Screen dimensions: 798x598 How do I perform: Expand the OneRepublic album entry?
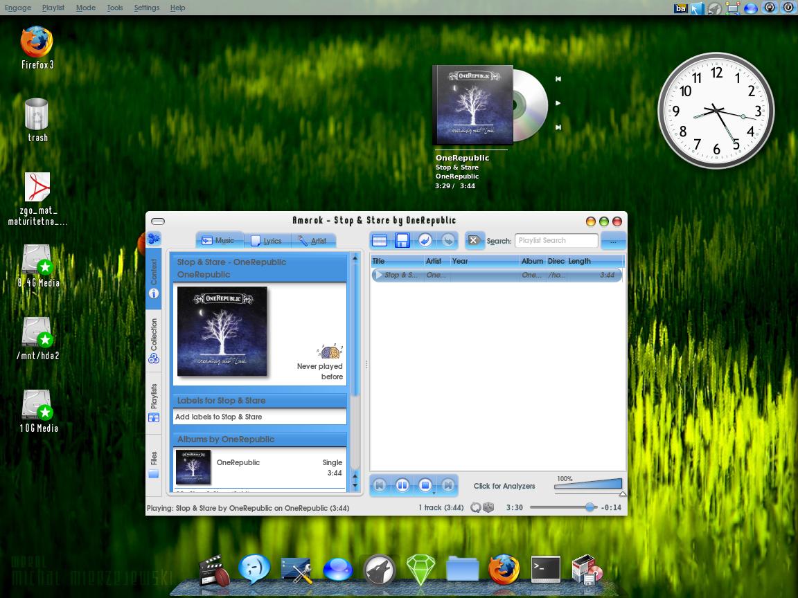point(260,466)
